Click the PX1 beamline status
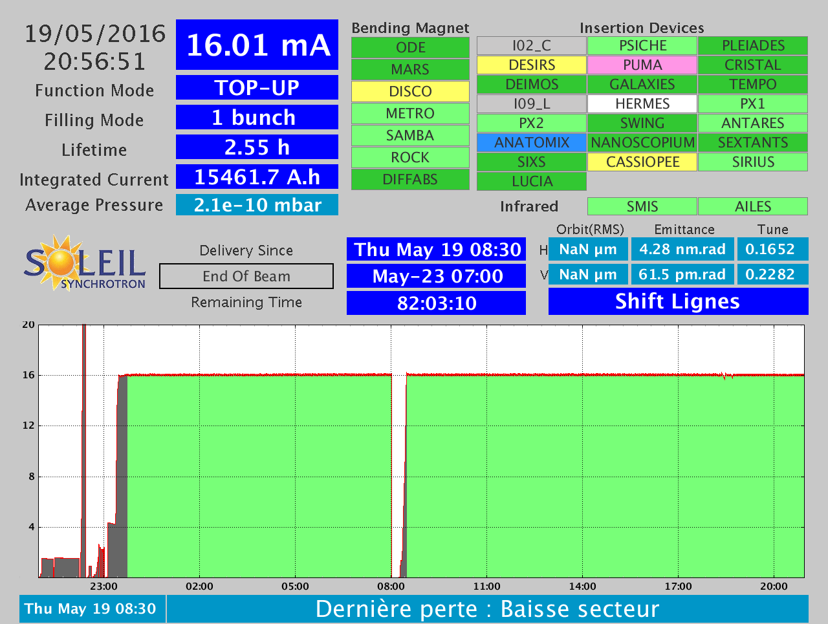The width and height of the screenshot is (828, 624). tap(753, 103)
